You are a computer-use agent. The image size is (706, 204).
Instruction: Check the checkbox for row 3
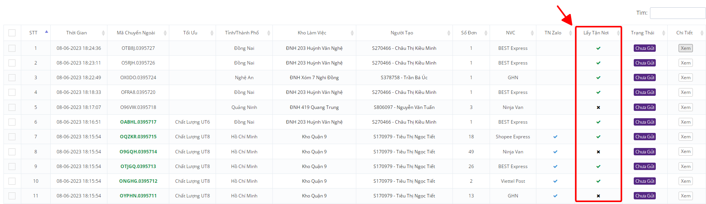[12, 78]
